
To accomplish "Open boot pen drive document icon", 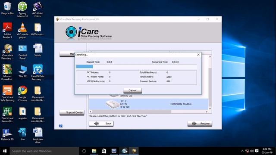I will [38, 136].
